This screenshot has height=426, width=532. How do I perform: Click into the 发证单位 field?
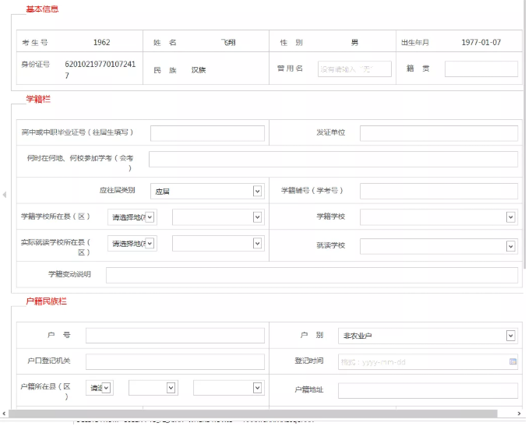439,133
